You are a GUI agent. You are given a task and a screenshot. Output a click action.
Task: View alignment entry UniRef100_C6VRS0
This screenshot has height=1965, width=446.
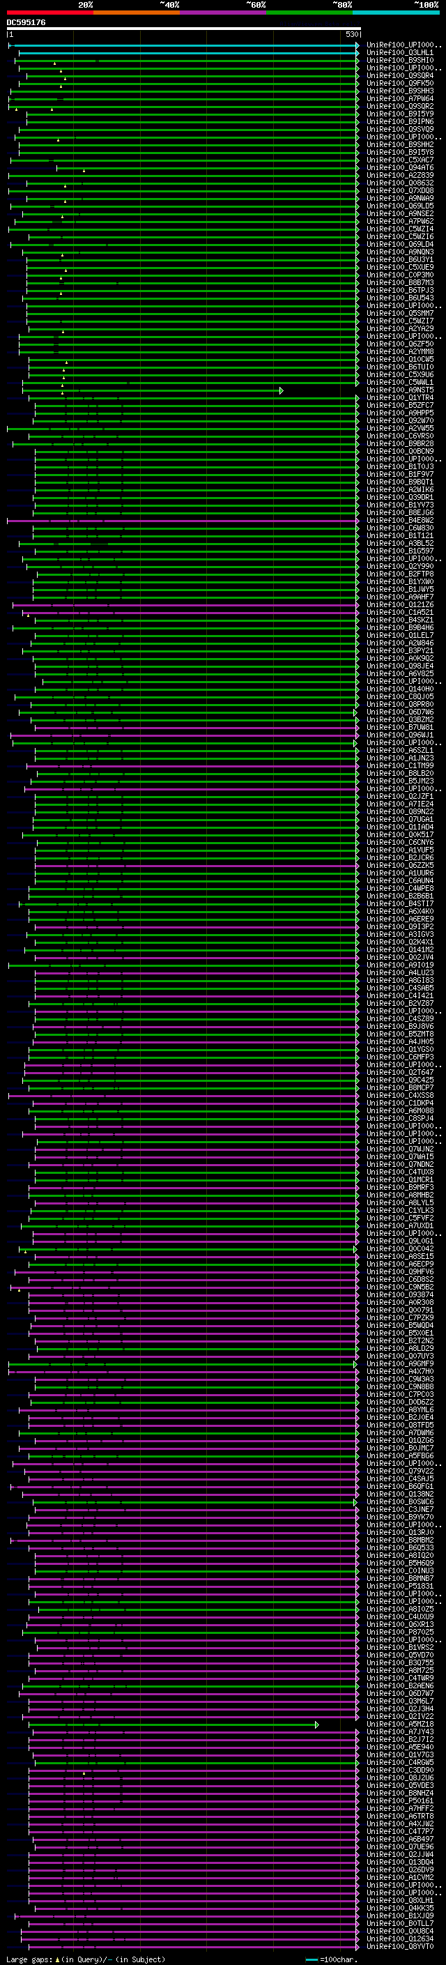pos(400,436)
